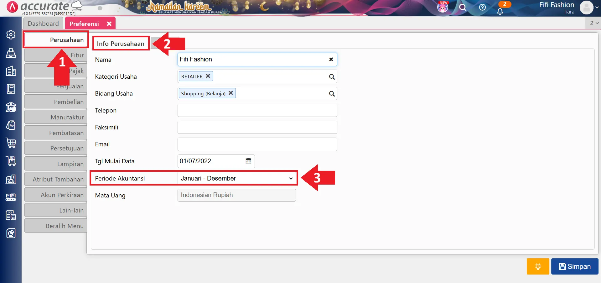The image size is (601, 283).
Task: Open user profile dropdown arrow
Action: click(x=597, y=8)
